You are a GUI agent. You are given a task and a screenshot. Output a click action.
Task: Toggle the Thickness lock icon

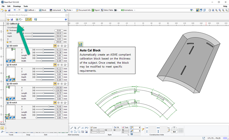pyautogui.click(x=8, y=30)
